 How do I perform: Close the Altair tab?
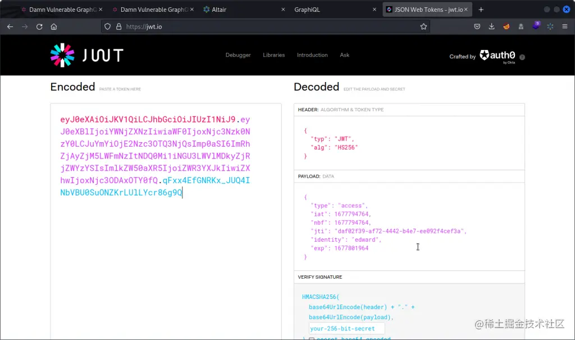click(x=283, y=10)
